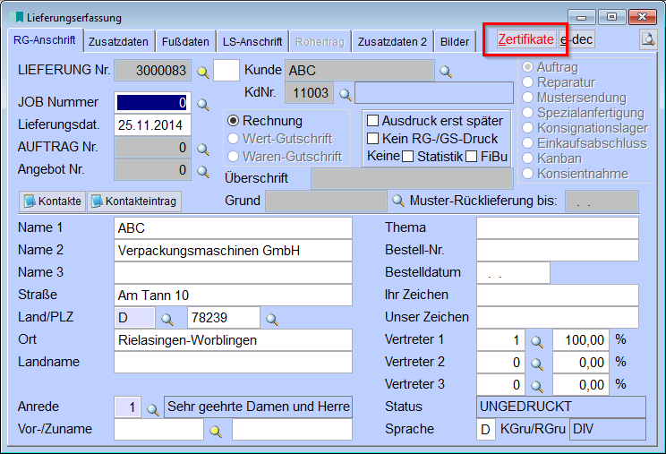The height and width of the screenshot is (454, 666).
Task: Select the Waren-Gutschrift option
Action: (x=233, y=157)
